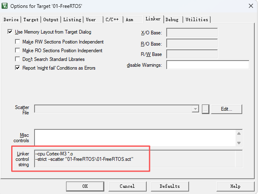Screen dimensions: 258x194
Task: Close the Options for Target dialog
Action: coord(251,6)
